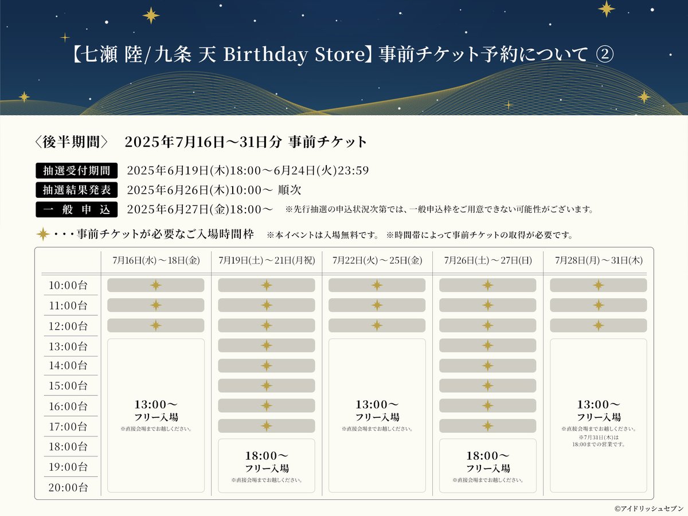Select the 抽選受付期間 black label
Screen dimensions: 688x516
[76, 170]
